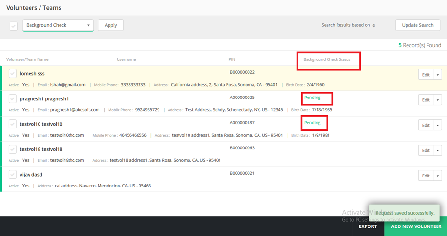Expand Edit options arrow for lomesh sss
Screen dimensions: 447x236
click(437, 75)
